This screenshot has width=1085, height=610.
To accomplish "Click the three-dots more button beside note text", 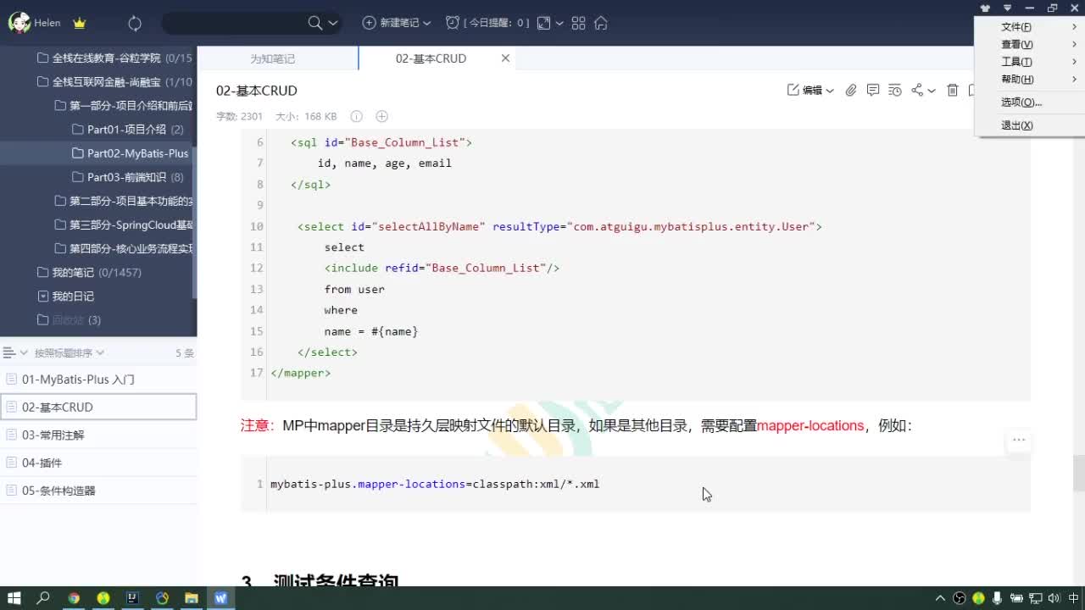I will click(1019, 440).
